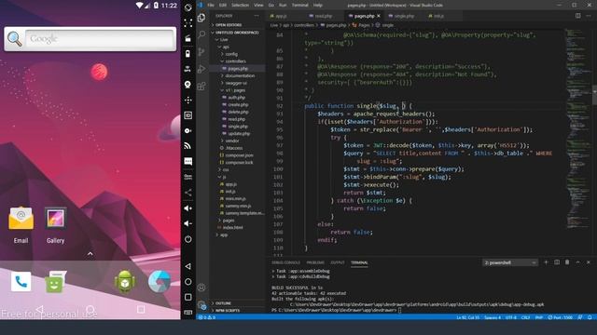The image size is (597, 335).
Task: Increase emulator volume with volume-up icon
Action: (188, 208)
